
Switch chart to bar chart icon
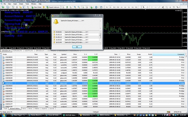pyautogui.click(x=63, y=7)
